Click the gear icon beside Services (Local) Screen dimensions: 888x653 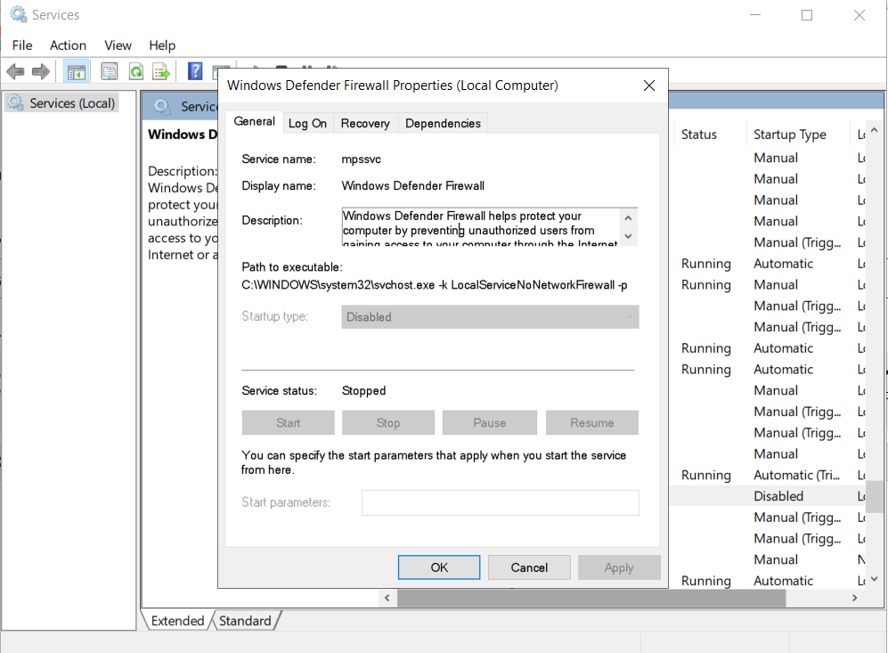point(15,102)
